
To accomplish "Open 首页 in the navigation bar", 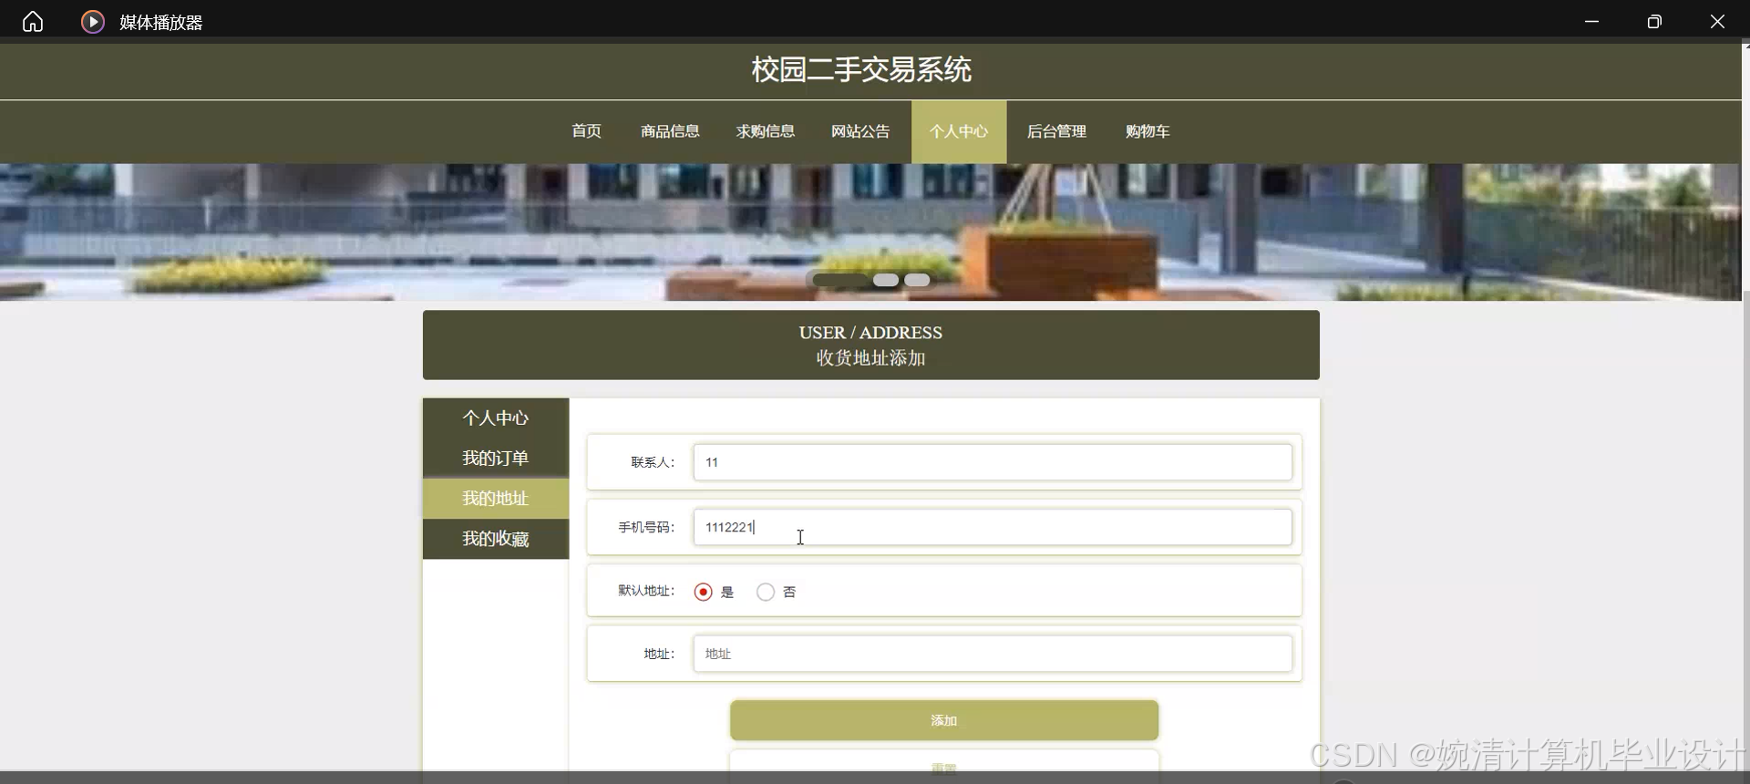I will point(586,131).
